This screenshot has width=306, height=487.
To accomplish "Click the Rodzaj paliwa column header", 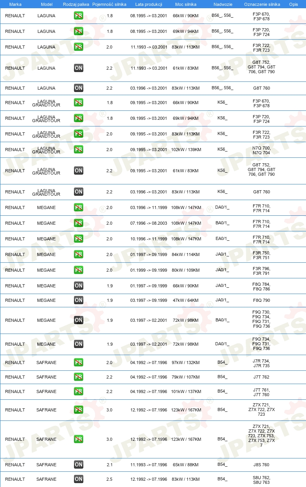I will click(x=75, y=4).
